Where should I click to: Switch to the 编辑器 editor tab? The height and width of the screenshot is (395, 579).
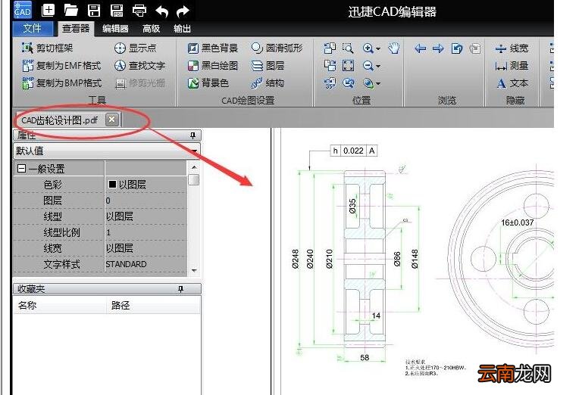pos(116,29)
